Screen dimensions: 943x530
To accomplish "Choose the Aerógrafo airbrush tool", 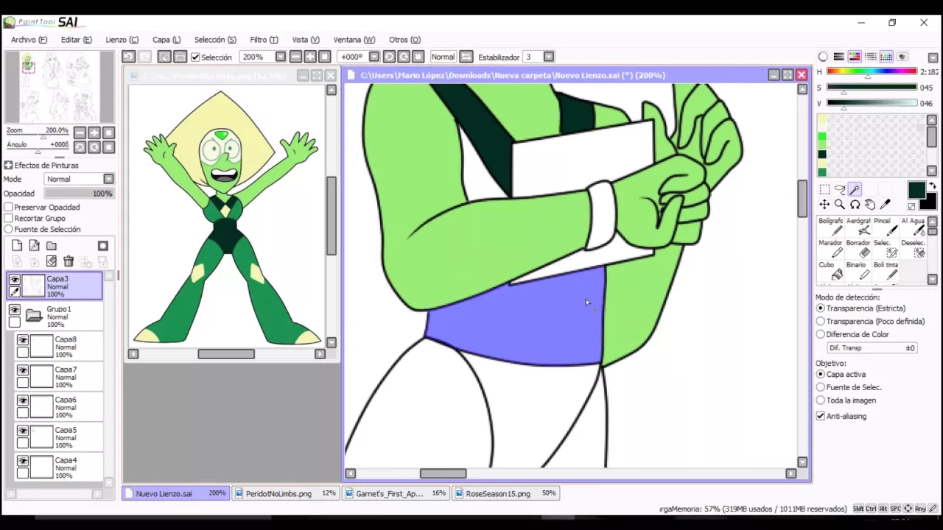I will pyautogui.click(x=858, y=227).
